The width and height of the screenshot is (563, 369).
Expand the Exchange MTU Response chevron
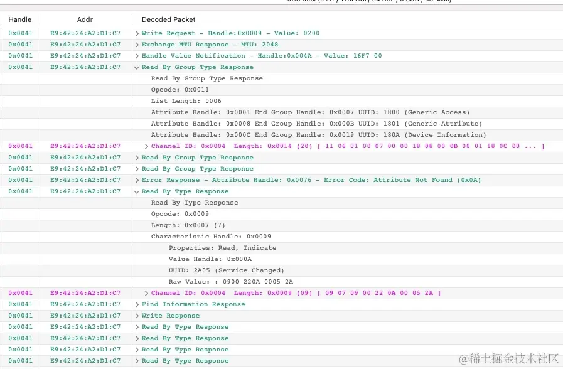coord(137,45)
